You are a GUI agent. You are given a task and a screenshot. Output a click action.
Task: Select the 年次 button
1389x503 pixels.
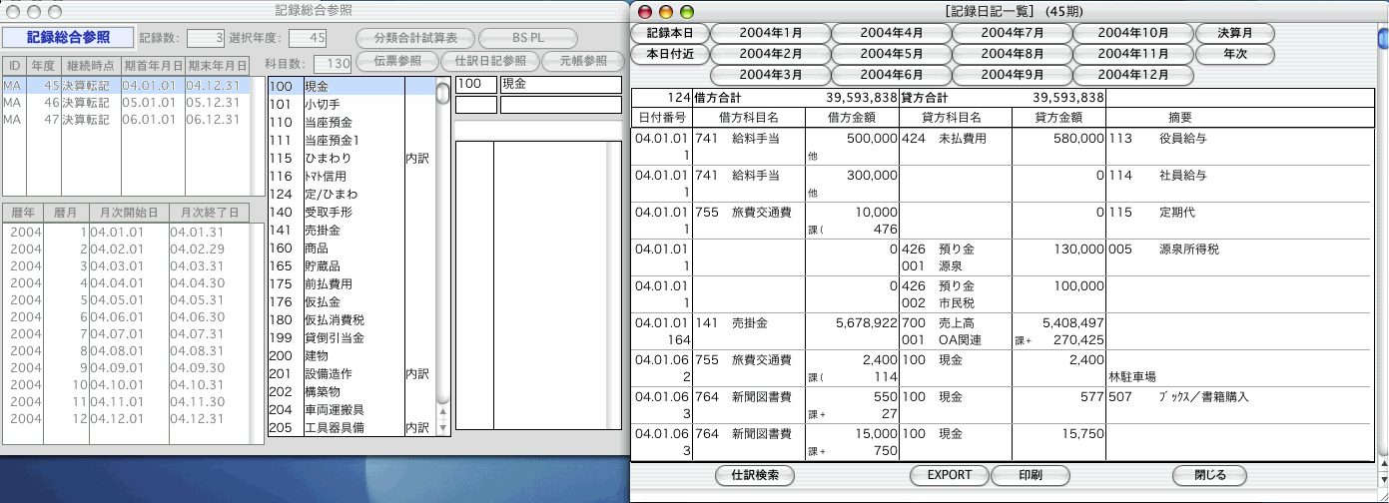coord(1235,54)
